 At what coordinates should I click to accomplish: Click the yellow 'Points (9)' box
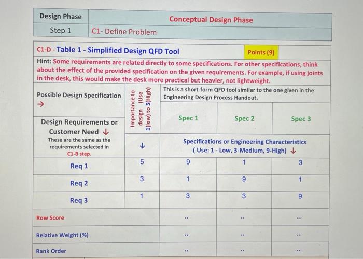pos(261,52)
